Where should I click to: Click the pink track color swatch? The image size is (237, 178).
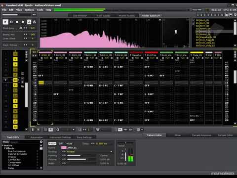coord(64,148)
